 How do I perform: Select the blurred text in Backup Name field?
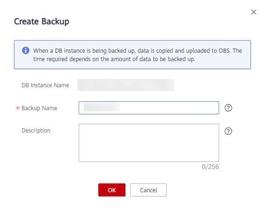pos(102,107)
